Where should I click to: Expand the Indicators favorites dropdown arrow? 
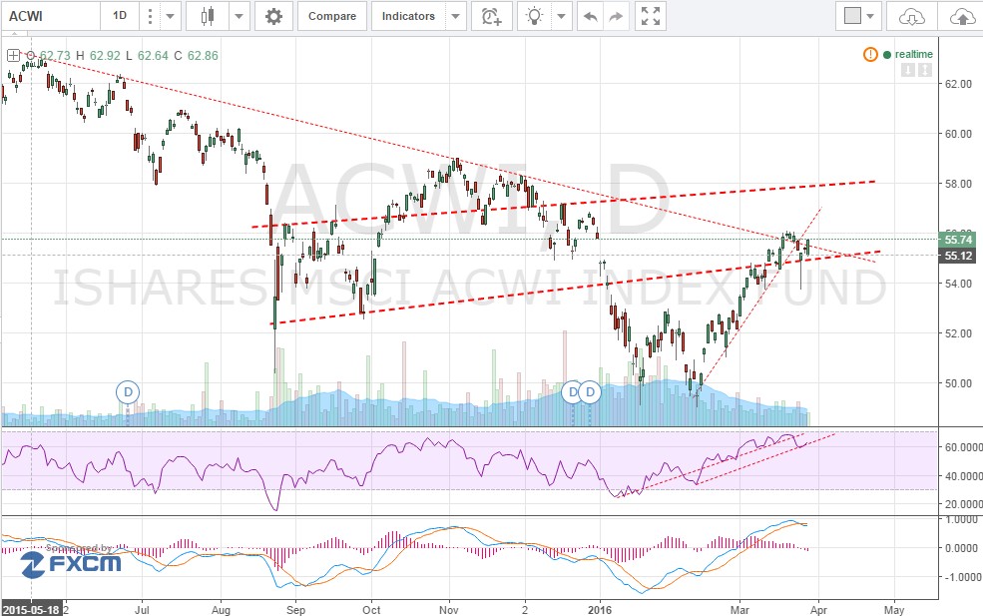pyautogui.click(x=456, y=16)
